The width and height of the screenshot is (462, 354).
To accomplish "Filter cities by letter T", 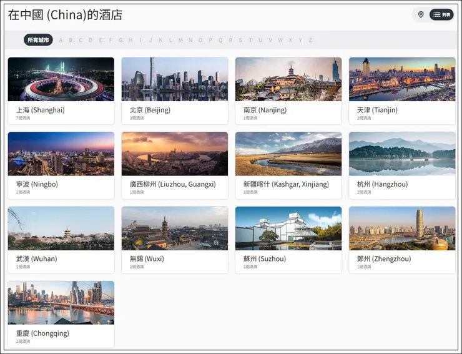I will point(250,40).
